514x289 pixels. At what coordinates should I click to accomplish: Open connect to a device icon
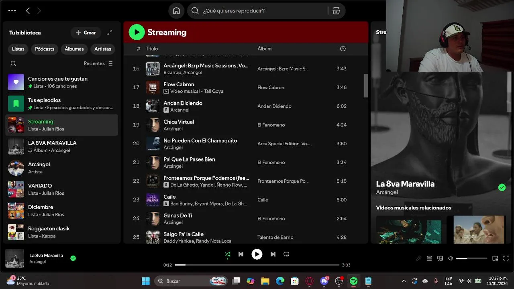click(x=440, y=258)
